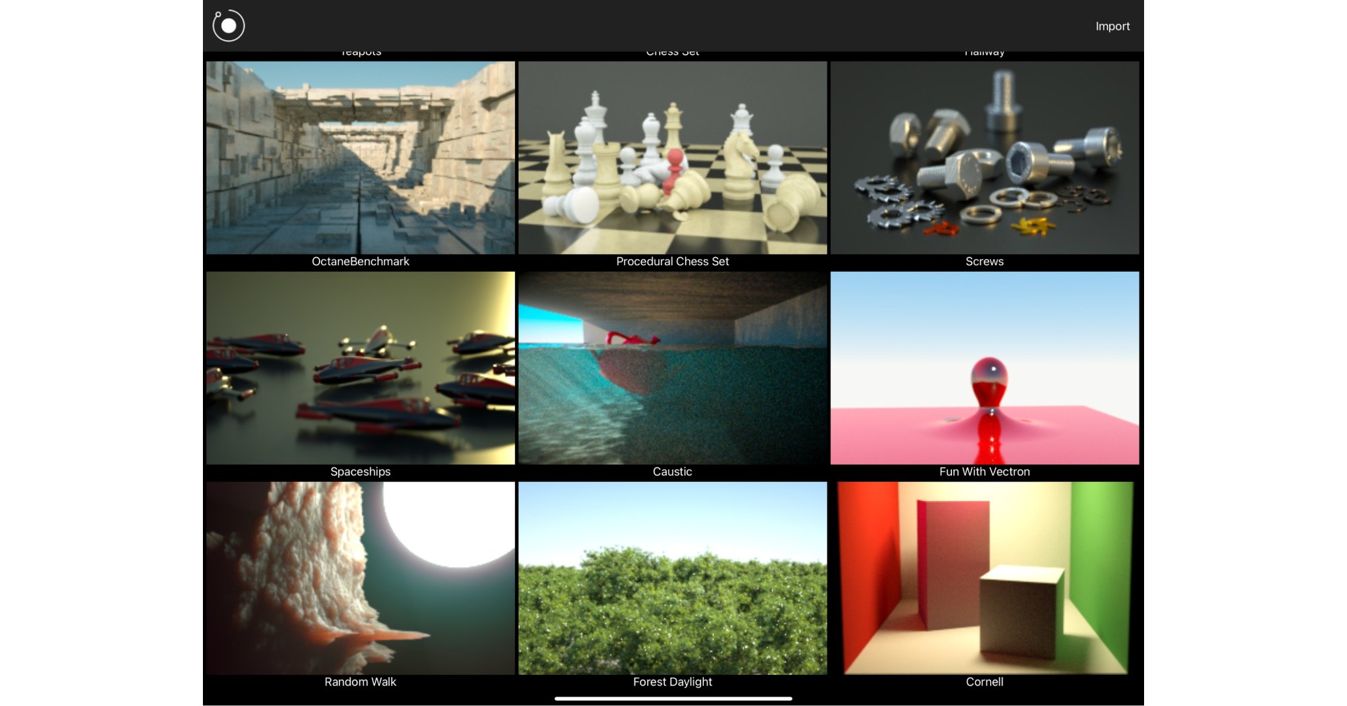Click the Octane logo in the top bar

[x=227, y=26]
